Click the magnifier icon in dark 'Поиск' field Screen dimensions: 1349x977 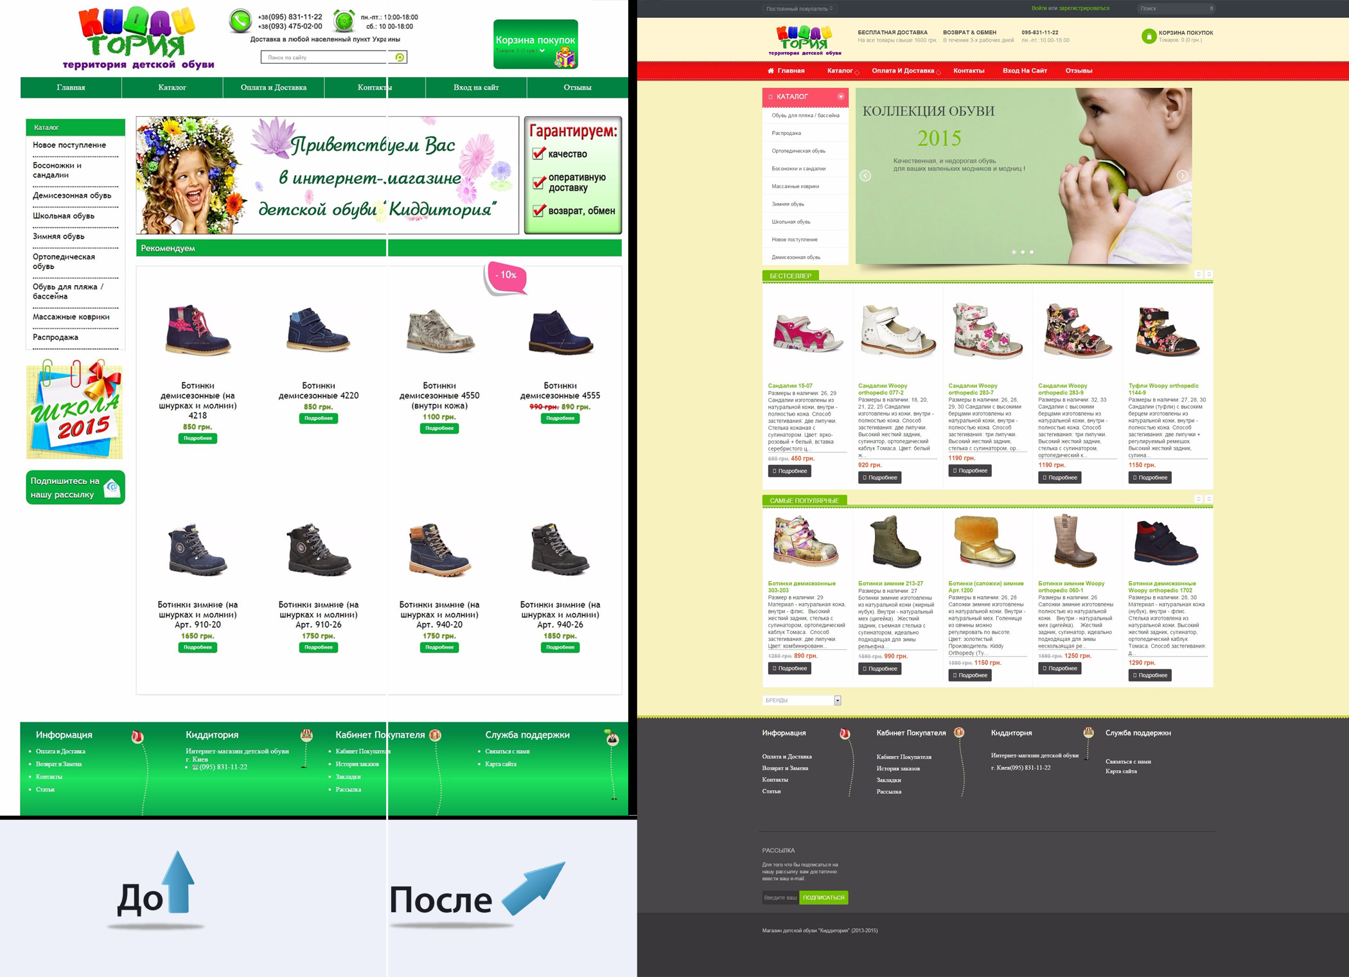[x=1212, y=8]
